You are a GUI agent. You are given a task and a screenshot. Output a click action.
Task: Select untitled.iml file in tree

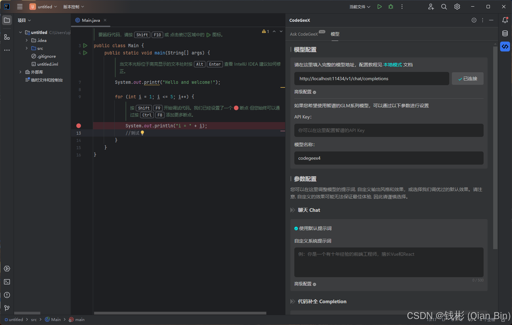point(45,64)
